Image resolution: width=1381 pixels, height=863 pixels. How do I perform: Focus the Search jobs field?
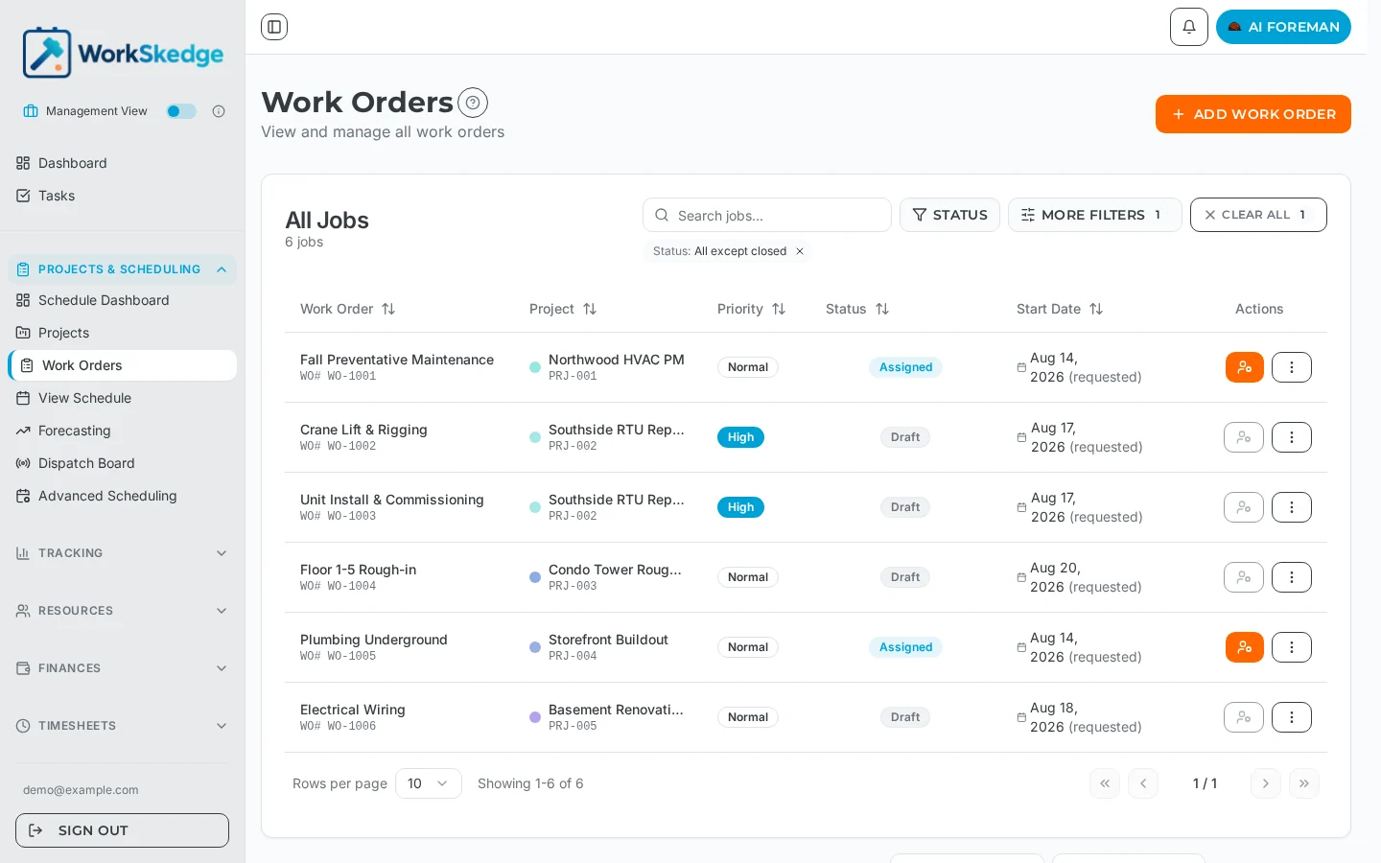[766, 215]
